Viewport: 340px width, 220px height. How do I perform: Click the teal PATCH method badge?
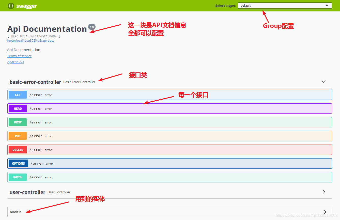pos(18,177)
